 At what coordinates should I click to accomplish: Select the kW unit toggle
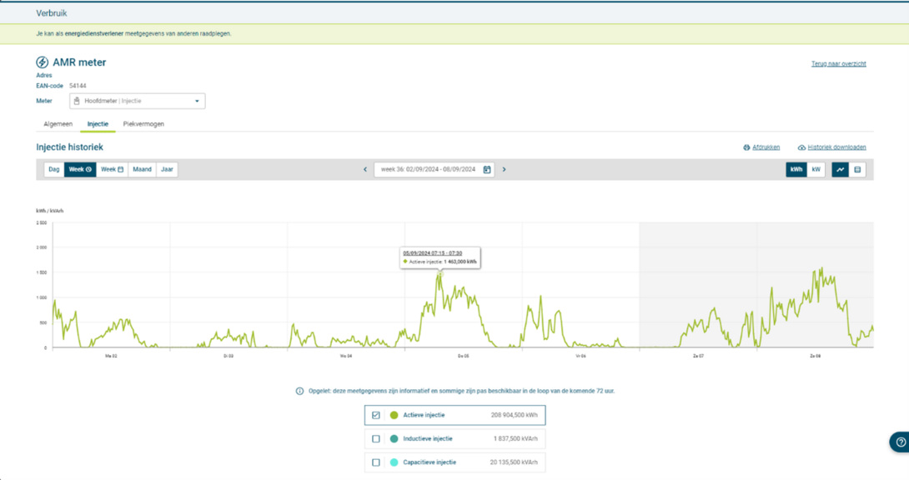[816, 169]
